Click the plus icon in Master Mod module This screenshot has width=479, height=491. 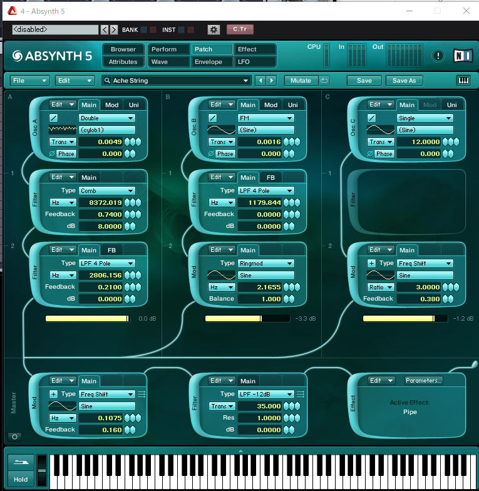pos(54,394)
